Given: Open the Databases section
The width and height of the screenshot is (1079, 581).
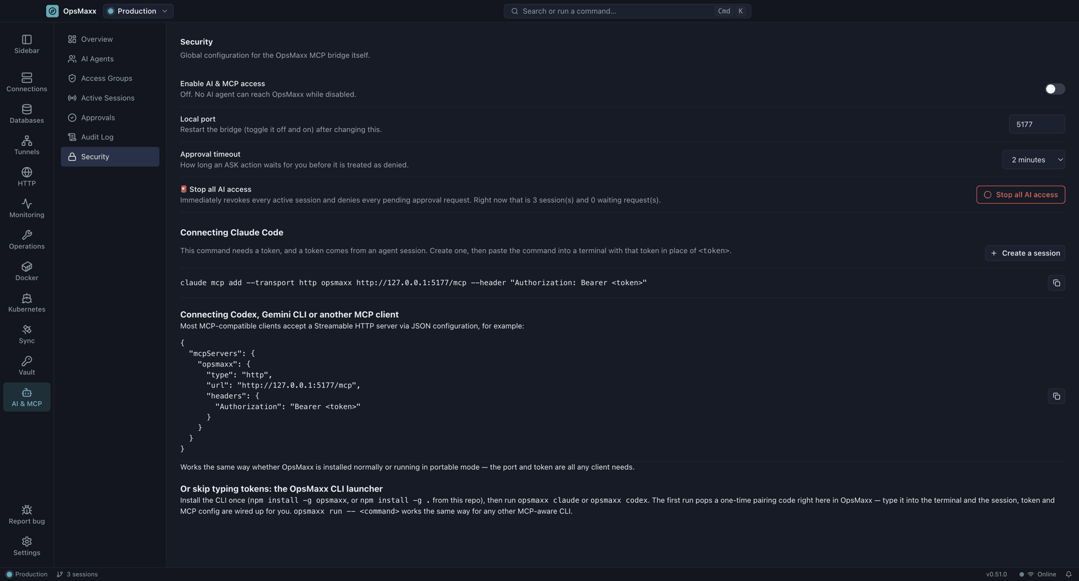Looking at the screenshot, I should (x=26, y=114).
